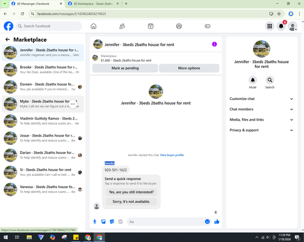Image resolution: width=304 pixels, height=242 pixels.
Task: Open the Josue conversation in the list
Action: (x=43, y=138)
